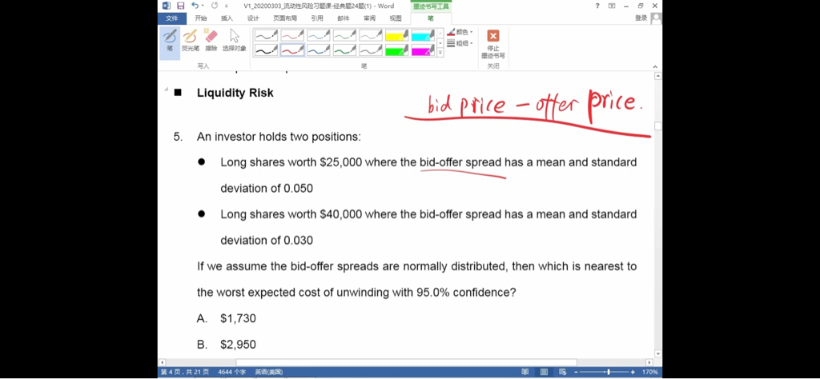This screenshot has width=820, height=379.
Task: Click the Sign in (登录) link
Action: [x=641, y=18]
